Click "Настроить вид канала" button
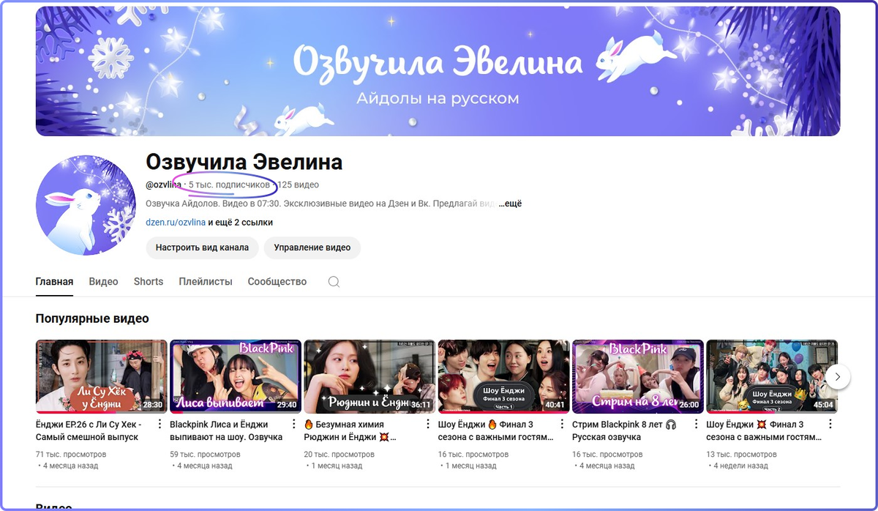 click(x=201, y=248)
